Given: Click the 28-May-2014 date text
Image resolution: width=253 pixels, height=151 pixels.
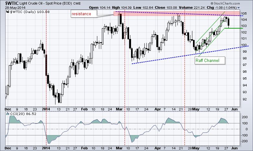Looking at the screenshot, I should pyautogui.click(x=15, y=7).
